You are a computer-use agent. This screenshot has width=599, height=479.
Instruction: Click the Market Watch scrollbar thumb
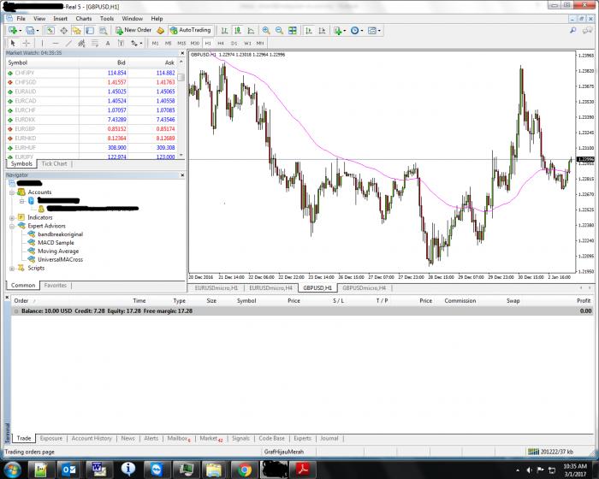pyautogui.click(x=181, y=77)
